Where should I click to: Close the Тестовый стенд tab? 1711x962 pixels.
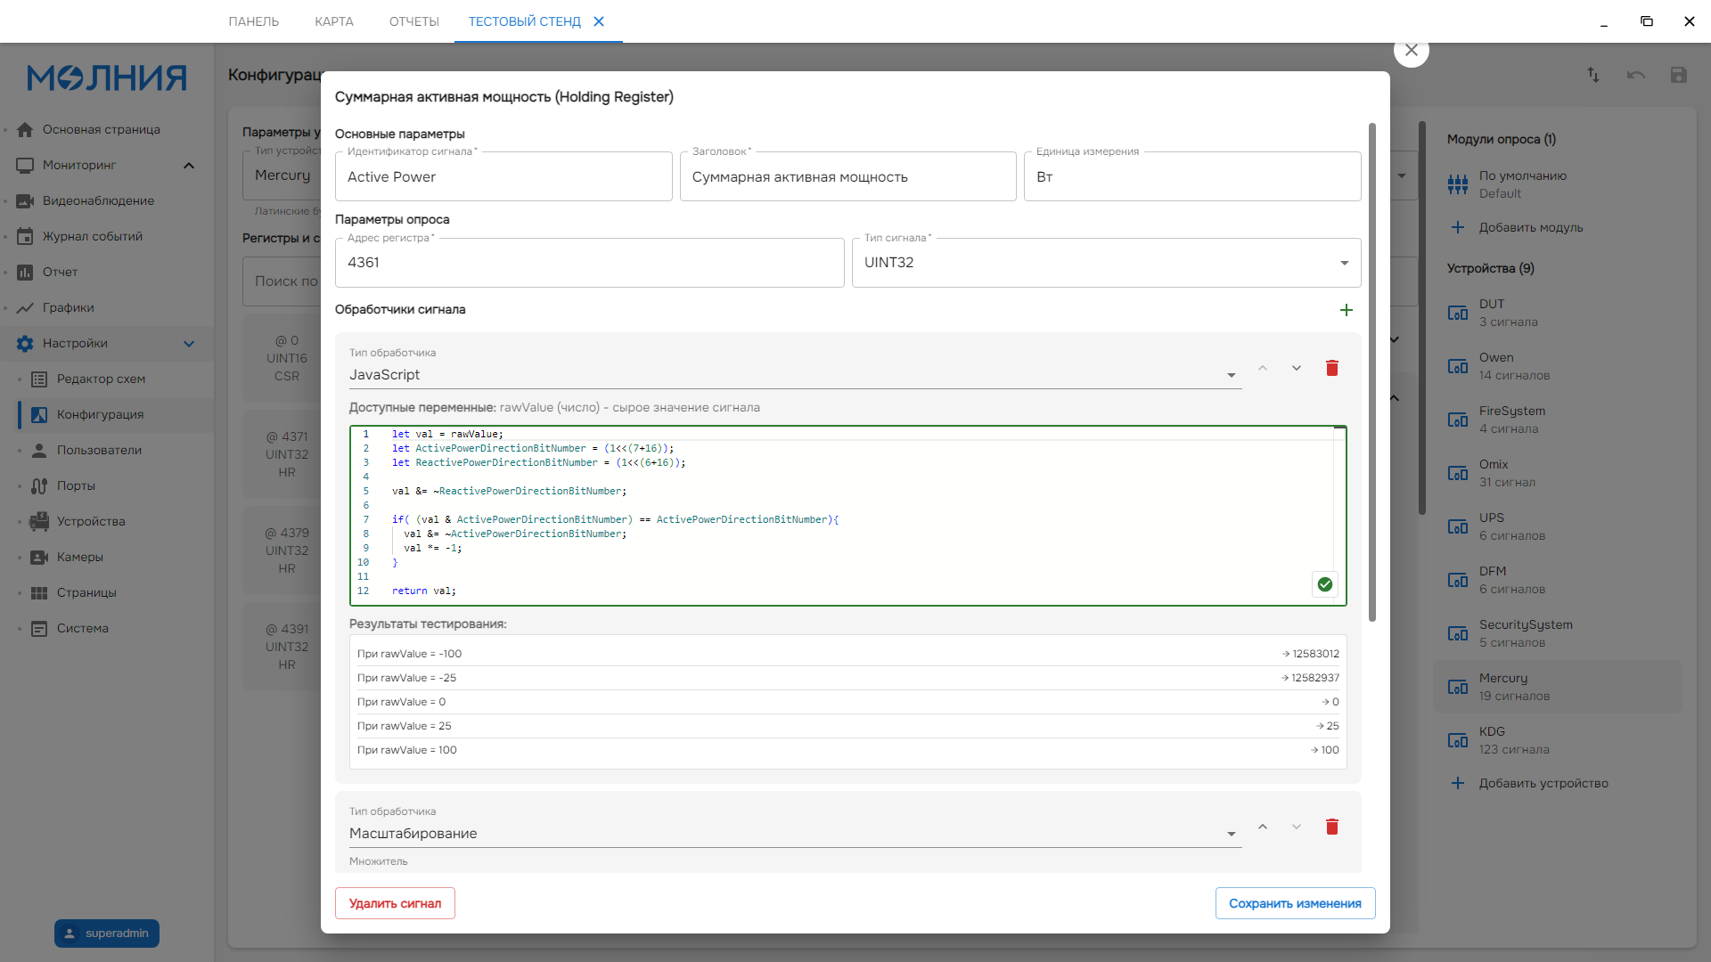599,21
